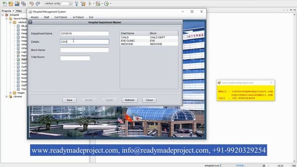Open the Profile Project dropdown arrow
The height and width of the screenshot is (167, 297).
pyautogui.click(x=110, y=3)
